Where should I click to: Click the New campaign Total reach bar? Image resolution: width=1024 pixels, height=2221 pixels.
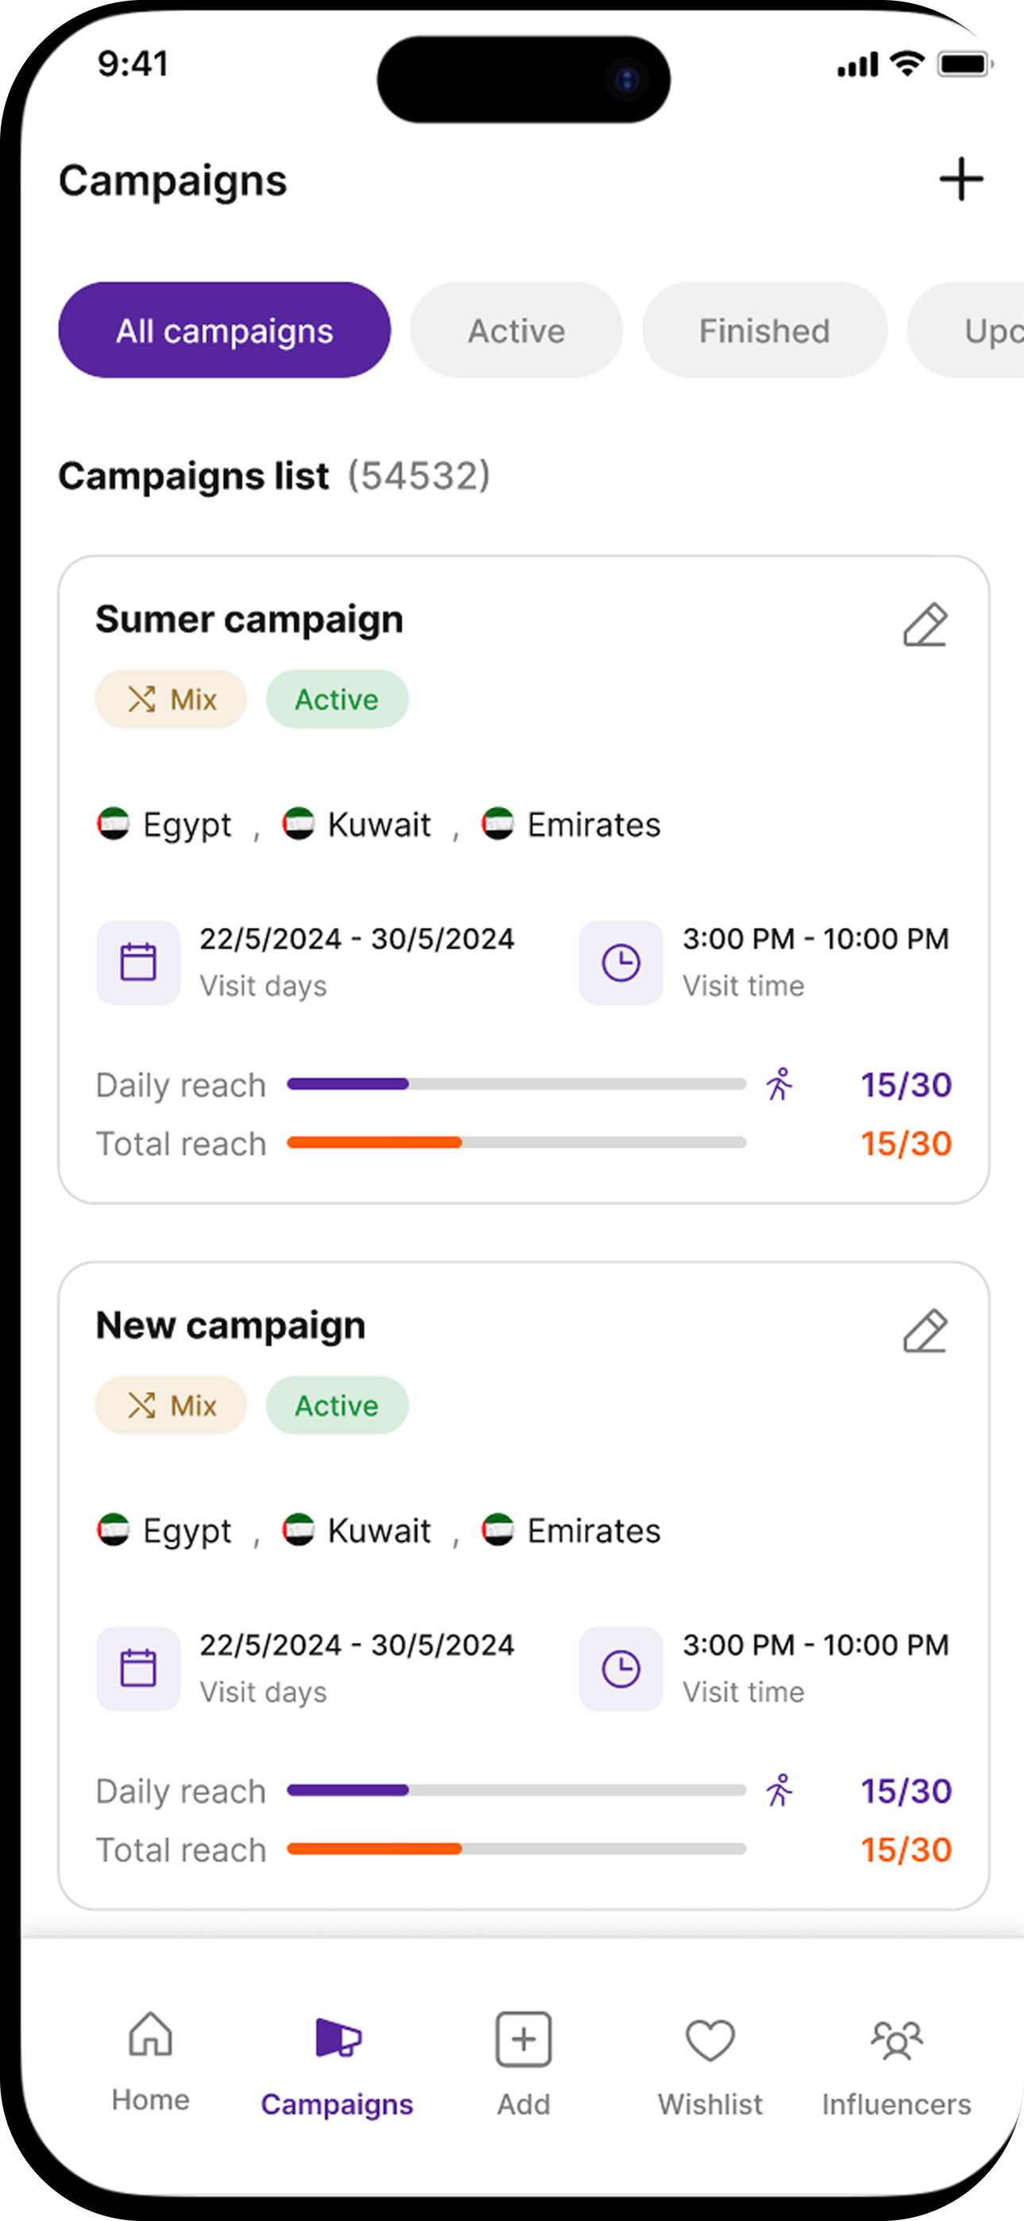tap(516, 1848)
